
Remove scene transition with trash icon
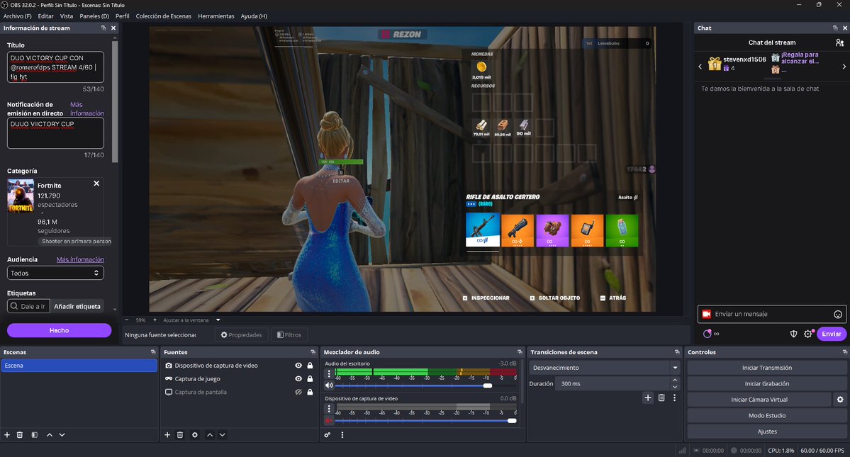pos(661,397)
